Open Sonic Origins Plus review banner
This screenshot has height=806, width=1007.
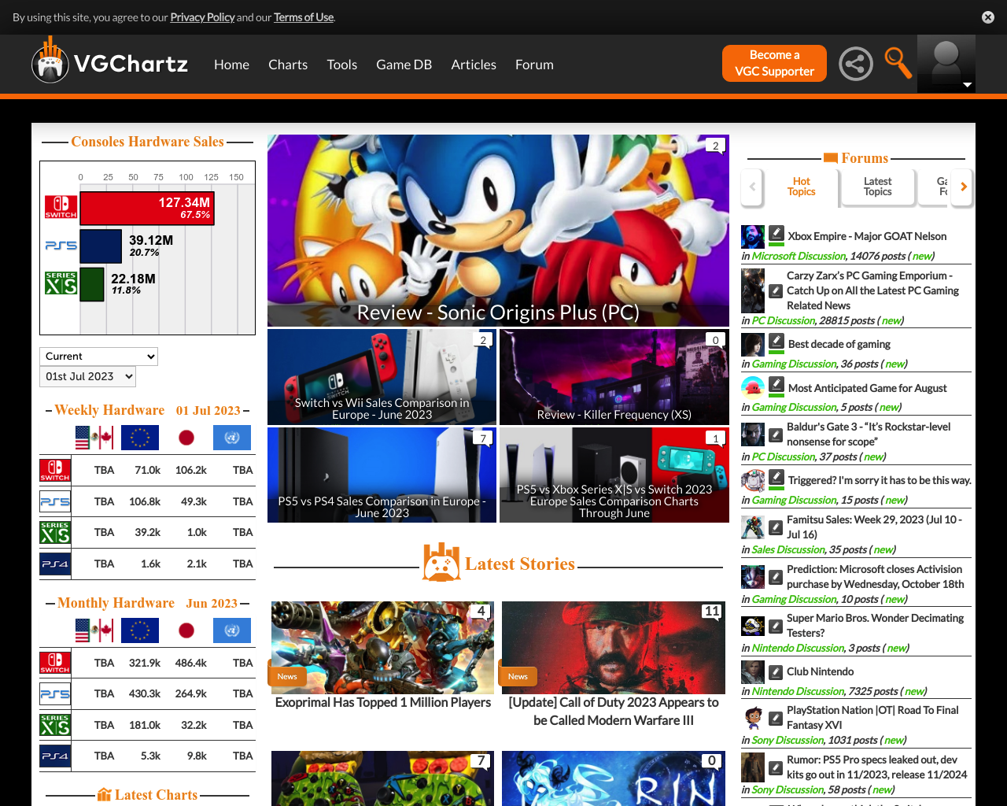coord(498,231)
